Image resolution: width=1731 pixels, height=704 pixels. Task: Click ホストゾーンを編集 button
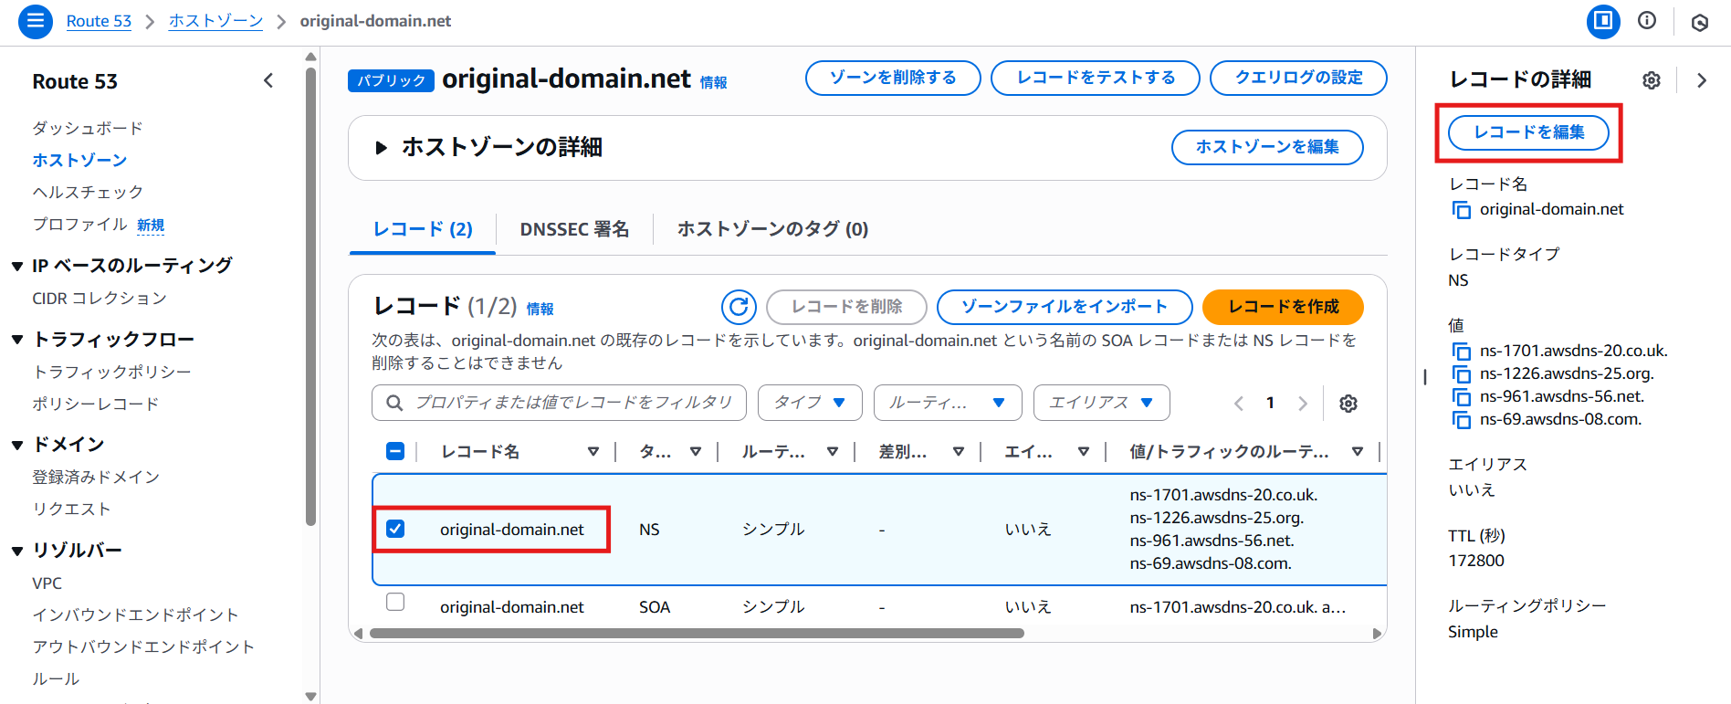coord(1267,147)
